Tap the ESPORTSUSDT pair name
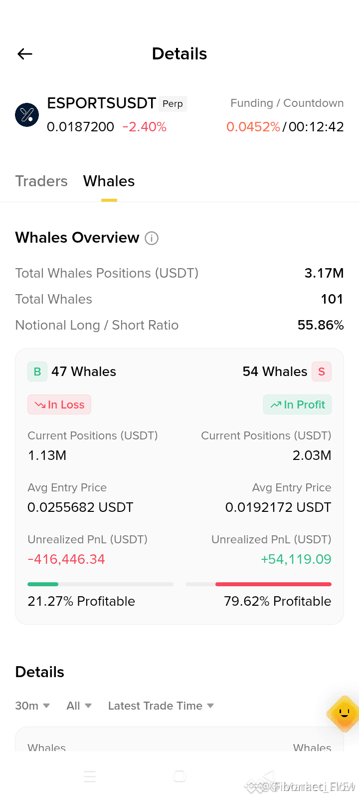 tap(102, 103)
